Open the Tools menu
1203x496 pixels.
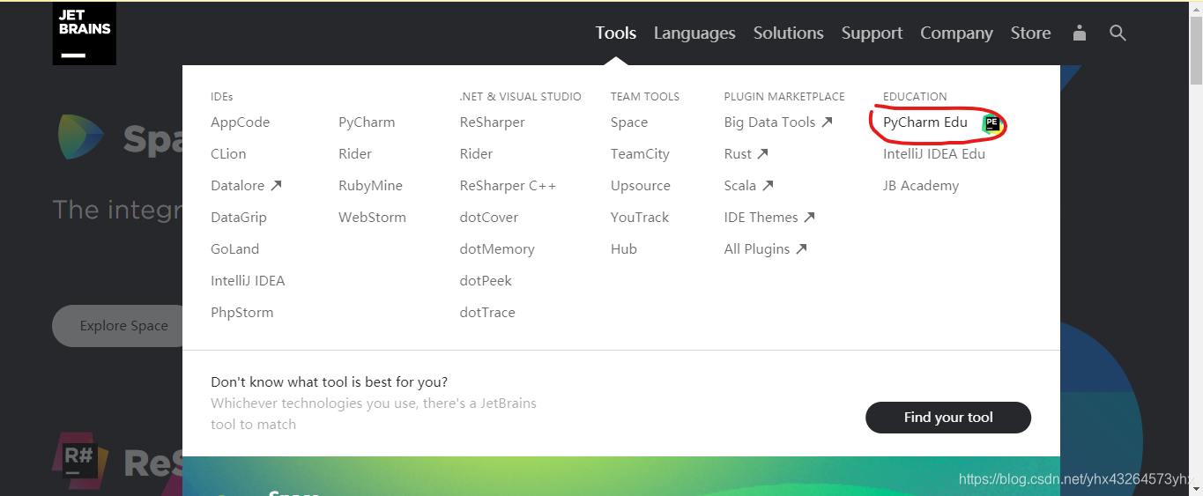(x=615, y=33)
